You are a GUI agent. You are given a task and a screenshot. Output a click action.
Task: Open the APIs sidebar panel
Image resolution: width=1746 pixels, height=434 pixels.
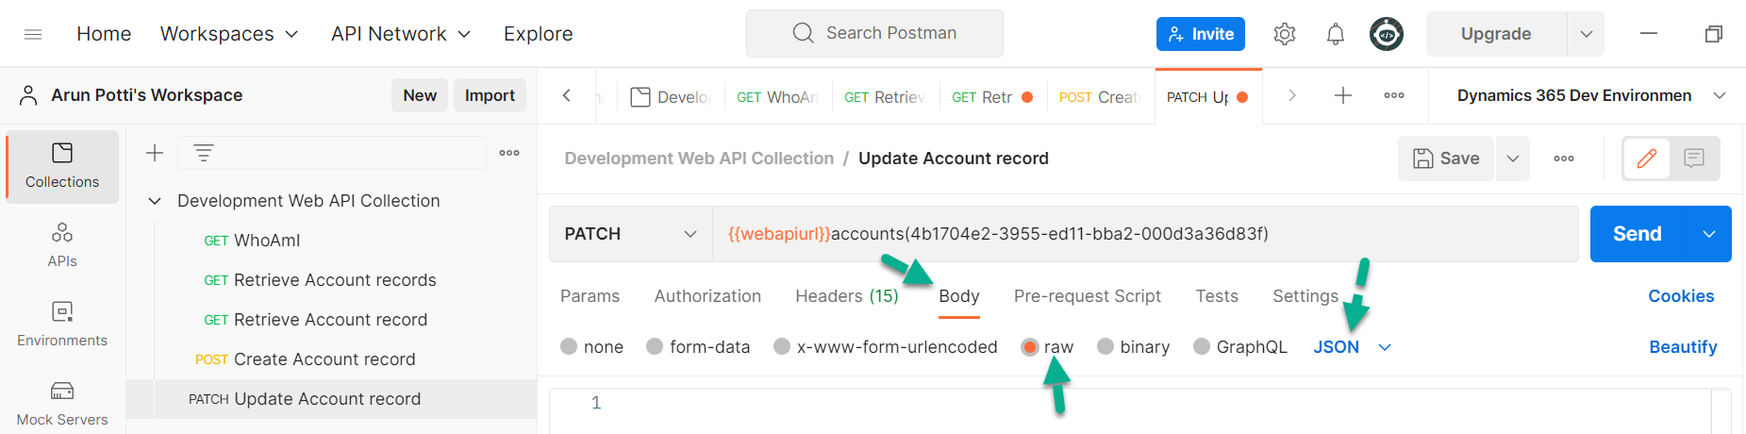click(x=62, y=244)
